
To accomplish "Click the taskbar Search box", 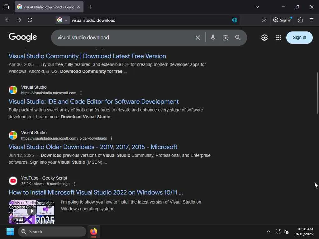I will click(52, 232).
